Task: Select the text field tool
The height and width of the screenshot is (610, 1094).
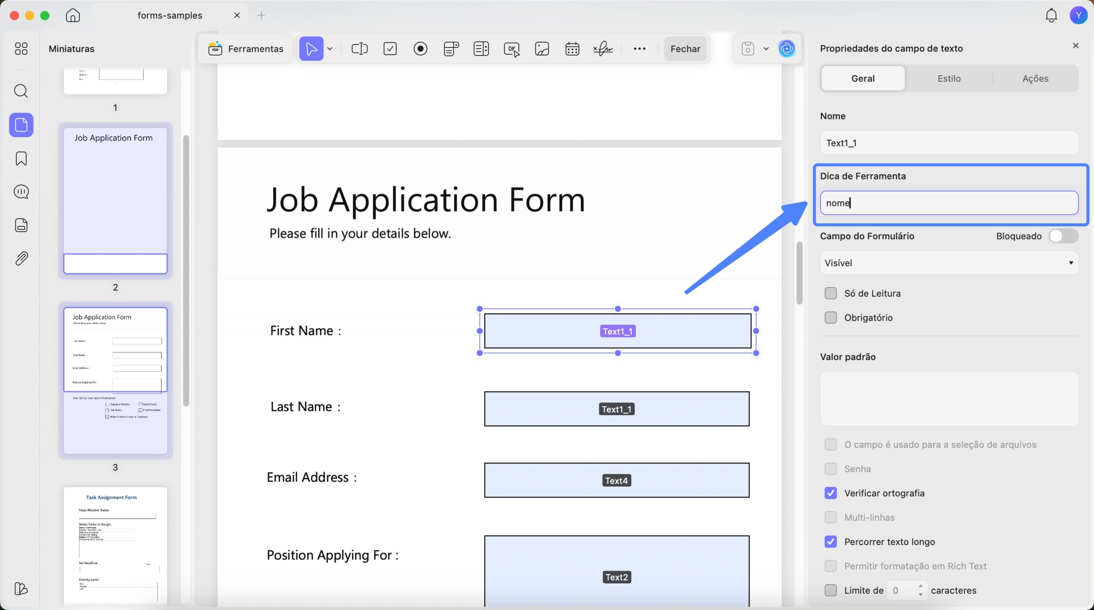Action: click(x=359, y=49)
